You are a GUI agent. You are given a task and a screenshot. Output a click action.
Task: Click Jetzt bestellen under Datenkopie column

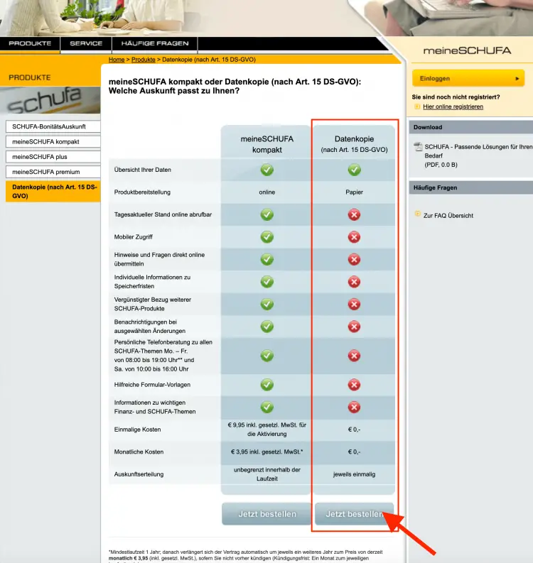coord(354,514)
